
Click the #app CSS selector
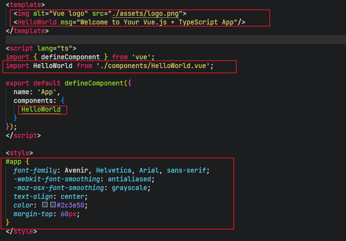pyautogui.click(x=14, y=162)
